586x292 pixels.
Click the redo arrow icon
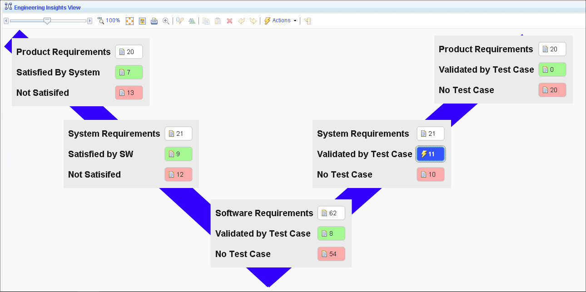tap(253, 21)
